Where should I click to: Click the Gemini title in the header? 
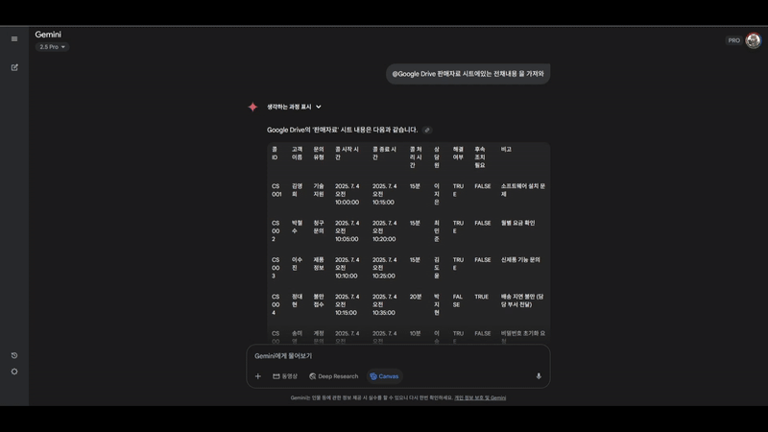(48, 35)
